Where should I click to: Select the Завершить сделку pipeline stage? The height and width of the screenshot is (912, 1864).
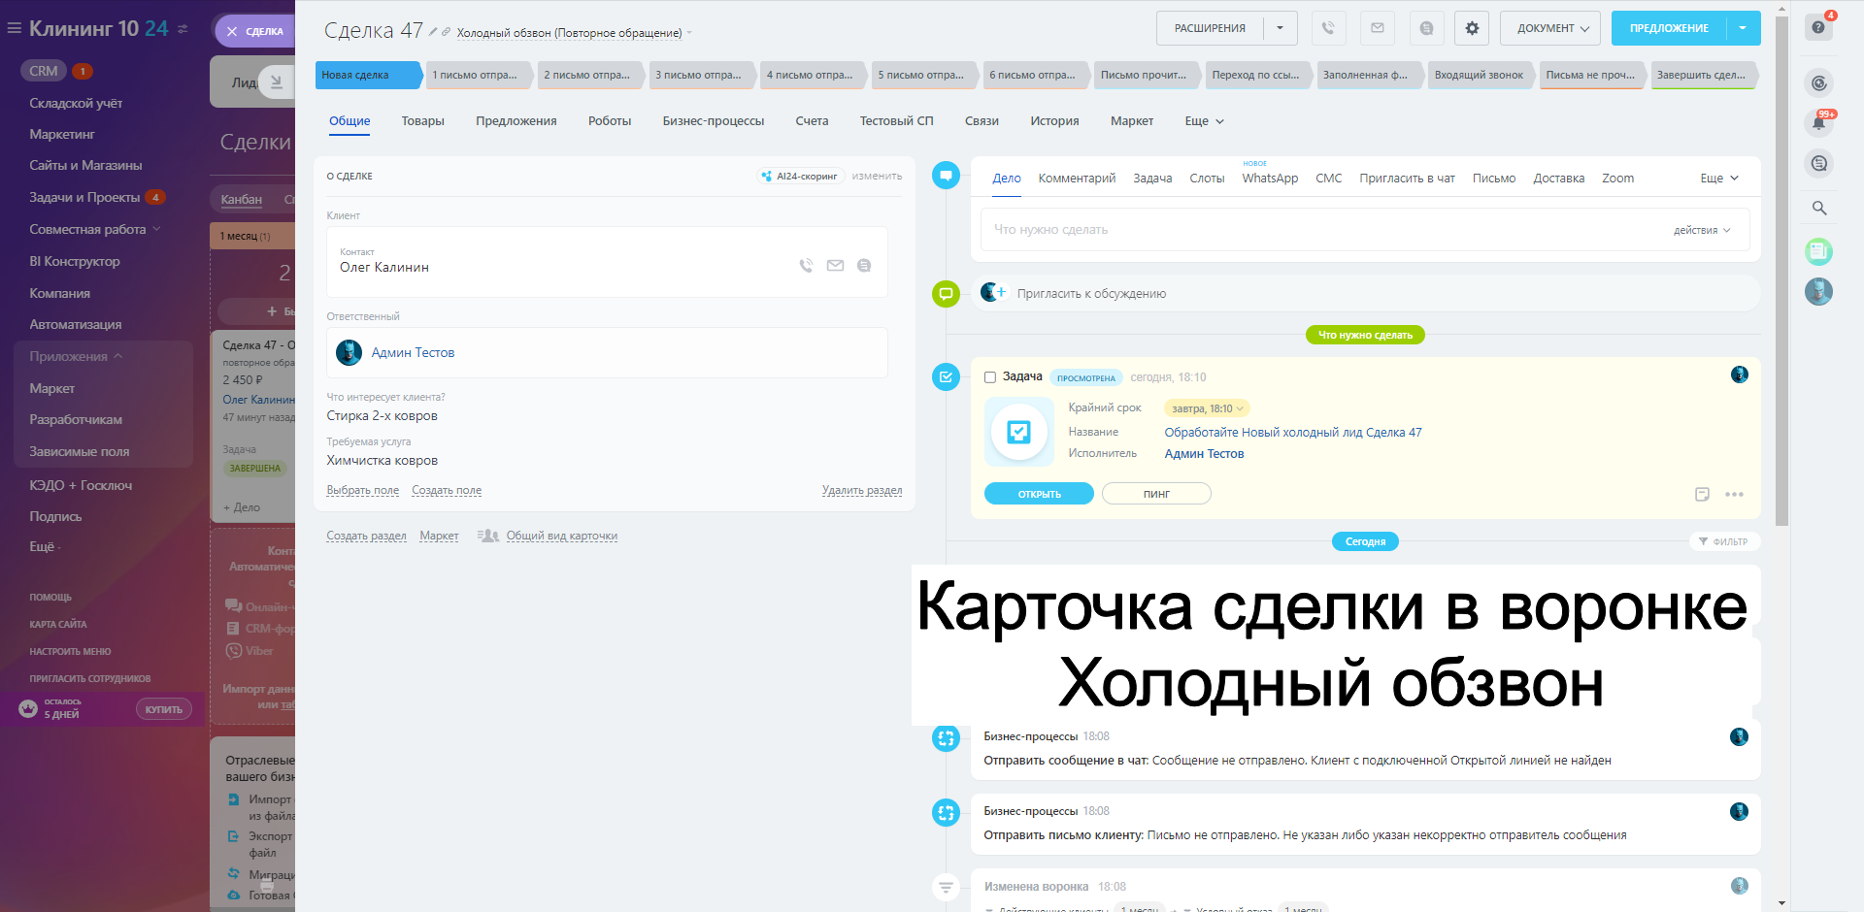click(1702, 75)
